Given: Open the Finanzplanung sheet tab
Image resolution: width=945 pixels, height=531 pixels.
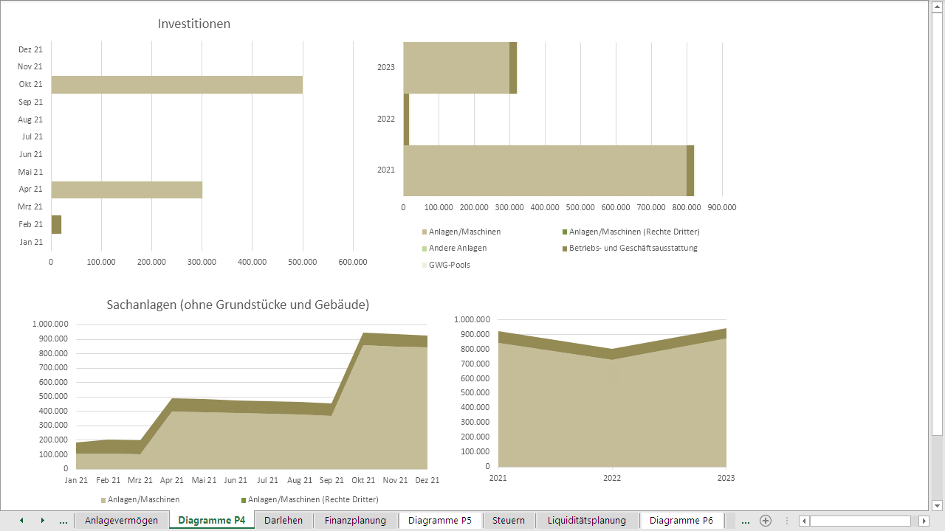Looking at the screenshot, I should click(x=355, y=521).
